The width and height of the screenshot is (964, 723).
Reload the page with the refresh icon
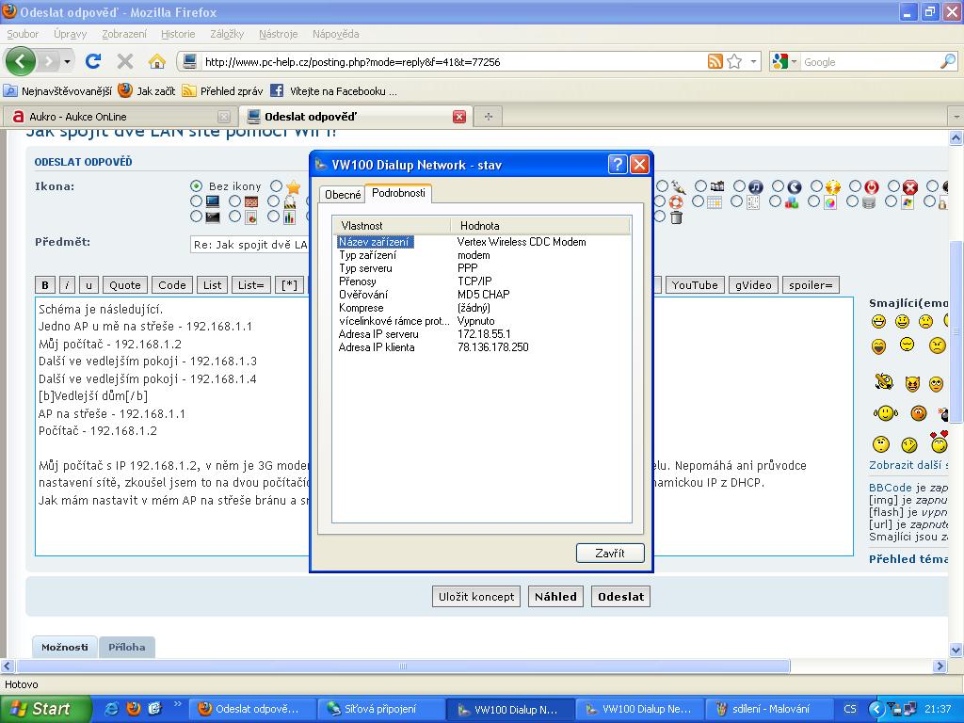tap(92, 61)
